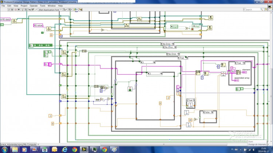The height and width of the screenshot is (153, 273).
Task: Click the Abort Execution stop icon
Action: (x=16, y=10)
